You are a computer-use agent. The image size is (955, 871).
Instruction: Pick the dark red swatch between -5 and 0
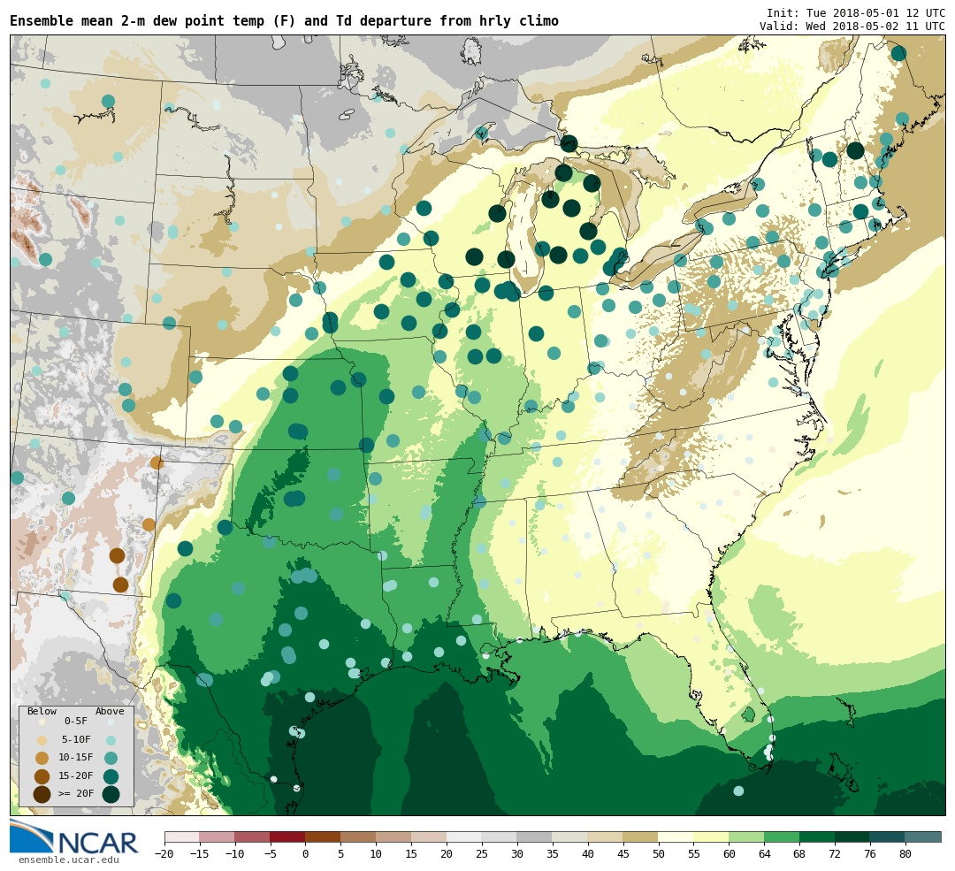[x=287, y=837]
